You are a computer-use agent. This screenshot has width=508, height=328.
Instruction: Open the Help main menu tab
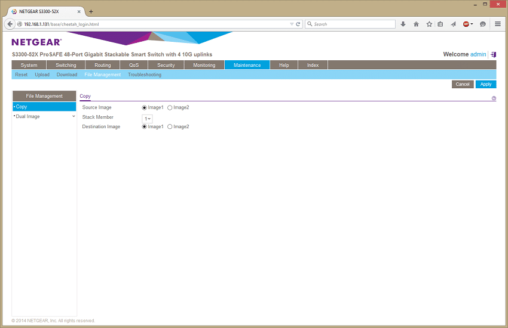[284, 65]
